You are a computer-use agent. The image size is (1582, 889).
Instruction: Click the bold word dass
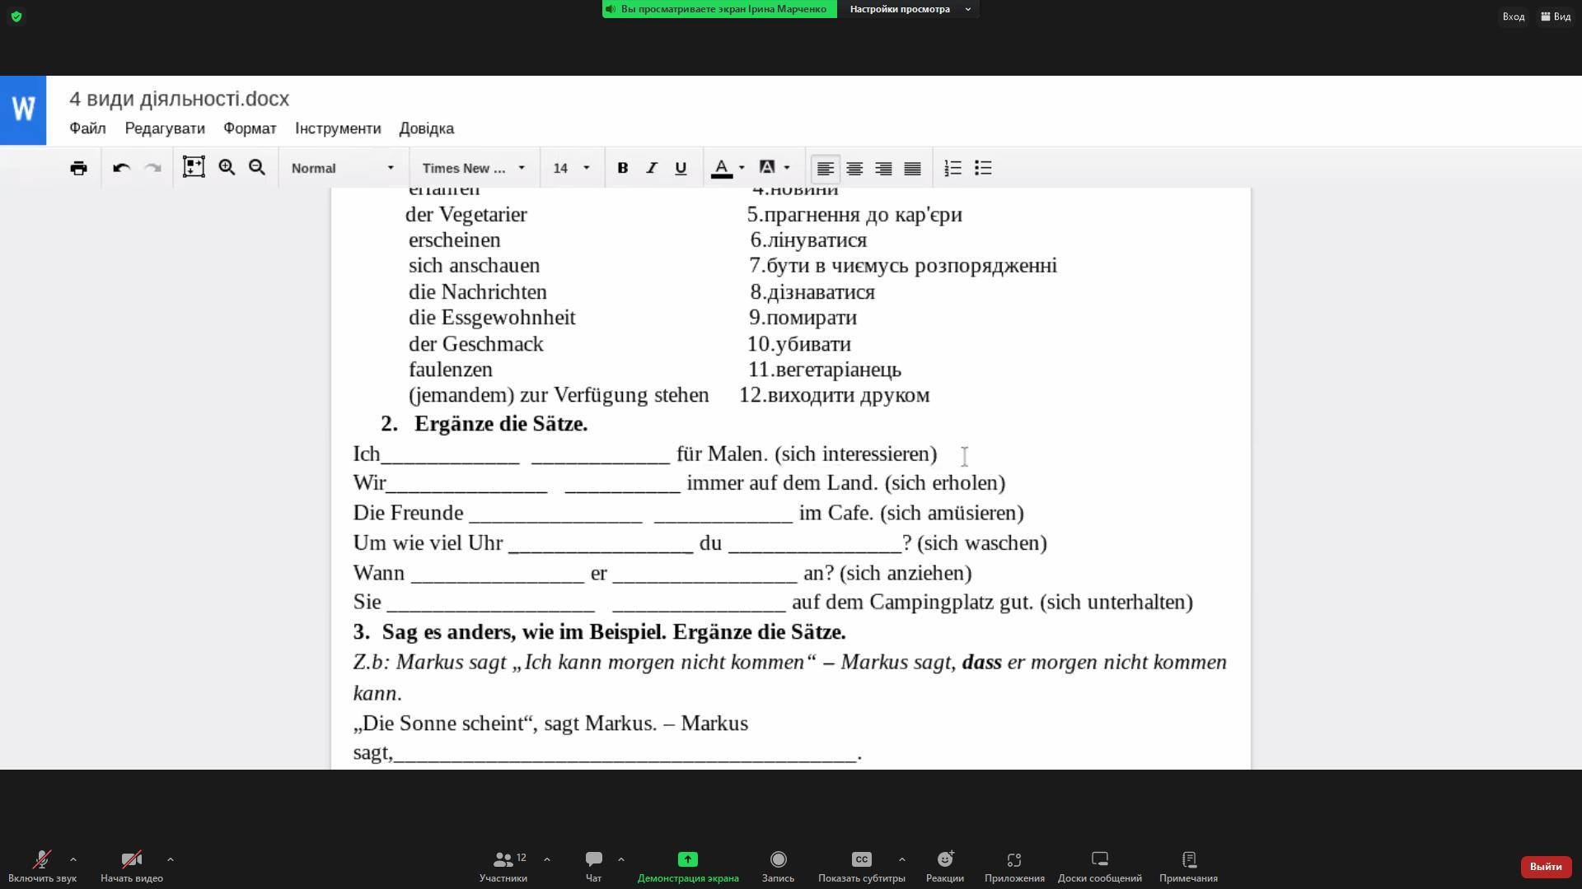tap(981, 663)
